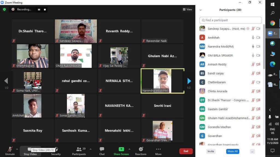Select Narendra Modi(PM) highlighted video tile
Image resolution: width=280 pixels, height=157 pixels.
[162, 81]
